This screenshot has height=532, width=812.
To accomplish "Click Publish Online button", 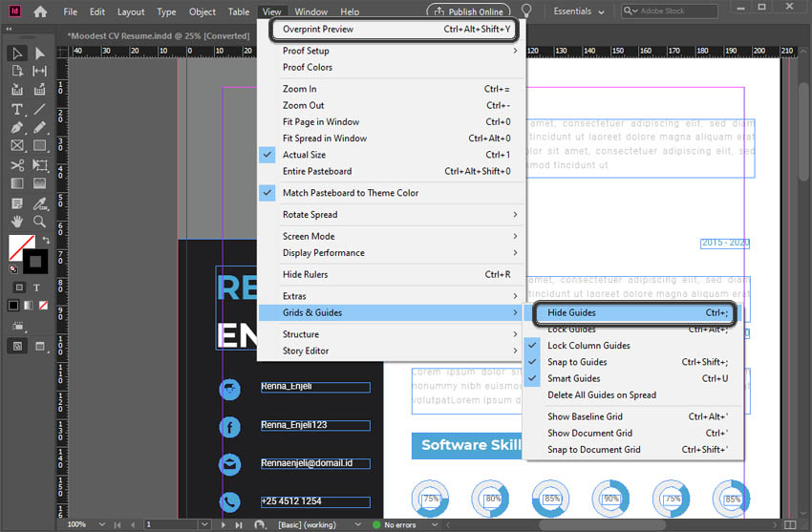I will (468, 11).
